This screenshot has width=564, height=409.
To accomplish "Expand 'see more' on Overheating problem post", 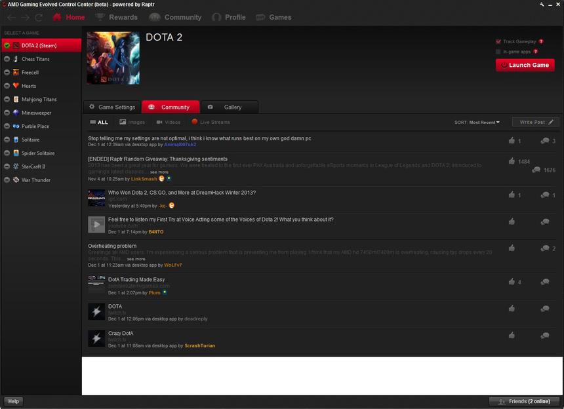I will tap(136, 259).
